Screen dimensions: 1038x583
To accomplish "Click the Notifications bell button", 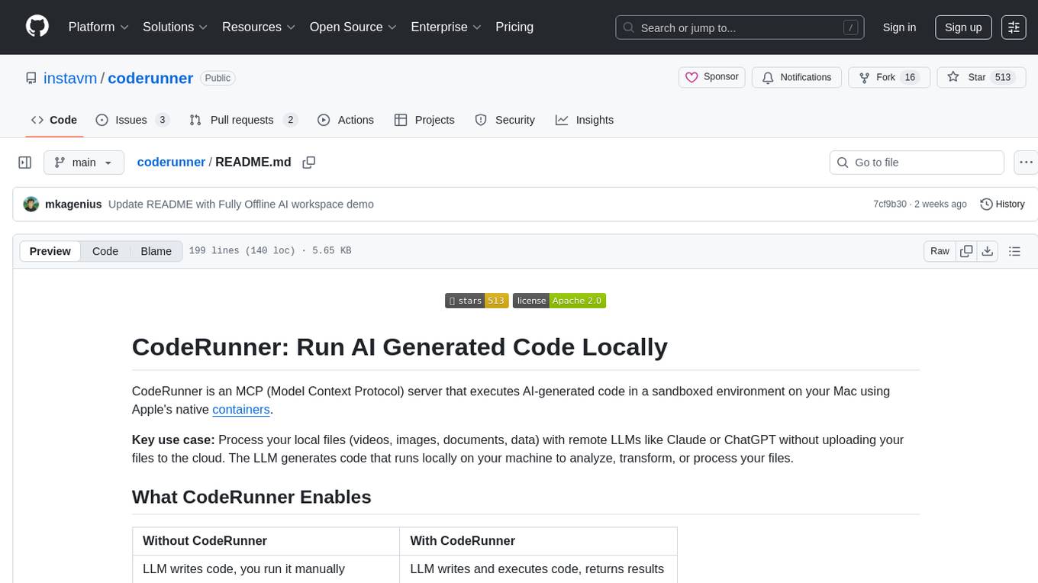I will pos(797,77).
